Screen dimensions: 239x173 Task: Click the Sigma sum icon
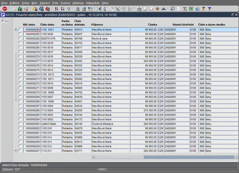[x=185, y=9]
